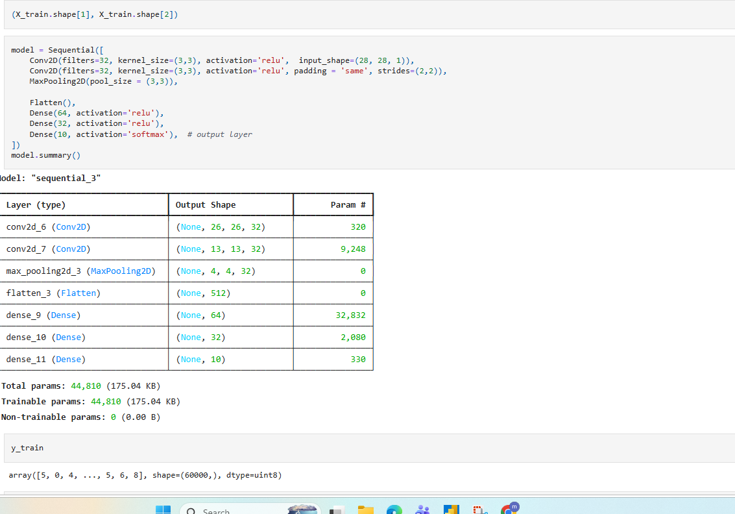Viewport: 735px width, 514px height.
Task: Click output shape (None, 13, 13, 32)
Action: click(221, 249)
